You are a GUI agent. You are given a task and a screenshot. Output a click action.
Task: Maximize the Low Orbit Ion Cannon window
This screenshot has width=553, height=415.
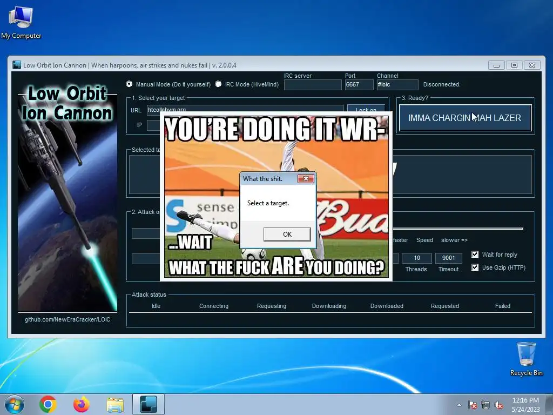pyautogui.click(x=514, y=65)
